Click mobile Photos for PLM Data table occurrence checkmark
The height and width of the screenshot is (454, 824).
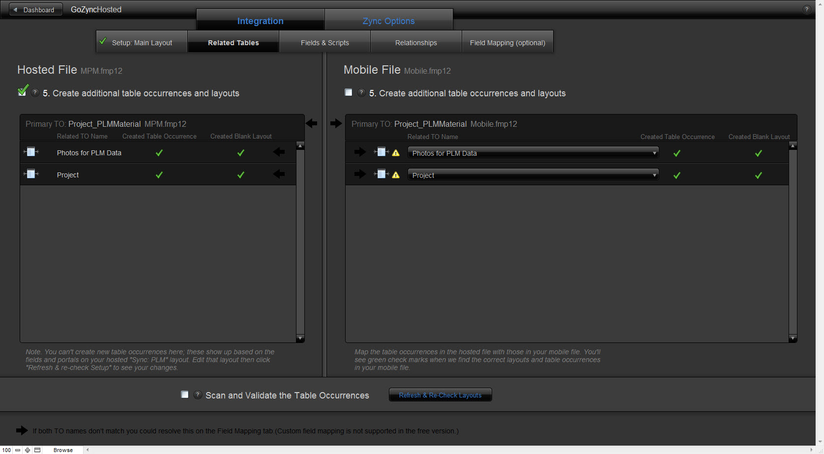[x=677, y=153]
